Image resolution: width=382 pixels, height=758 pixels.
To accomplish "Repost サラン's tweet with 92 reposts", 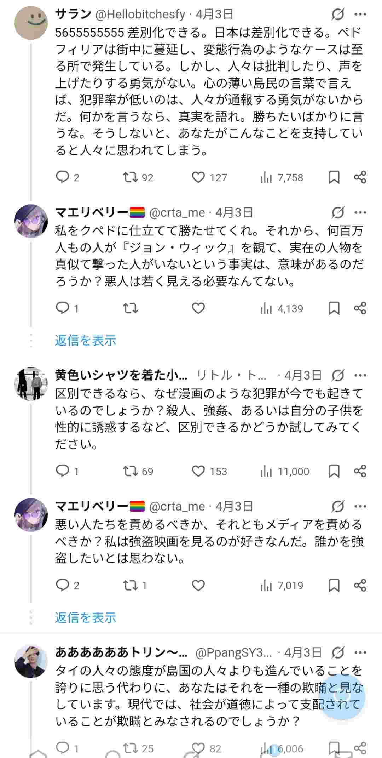I will pos(130,177).
